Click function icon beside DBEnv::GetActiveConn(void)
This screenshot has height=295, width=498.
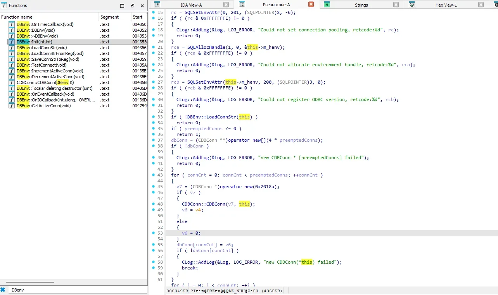click(x=12, y=106)
